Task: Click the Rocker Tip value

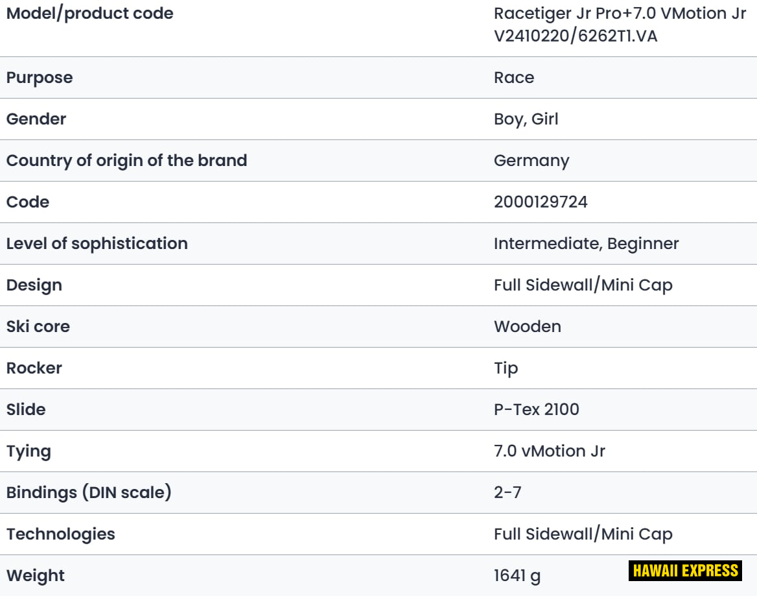Action: point(506,368)
